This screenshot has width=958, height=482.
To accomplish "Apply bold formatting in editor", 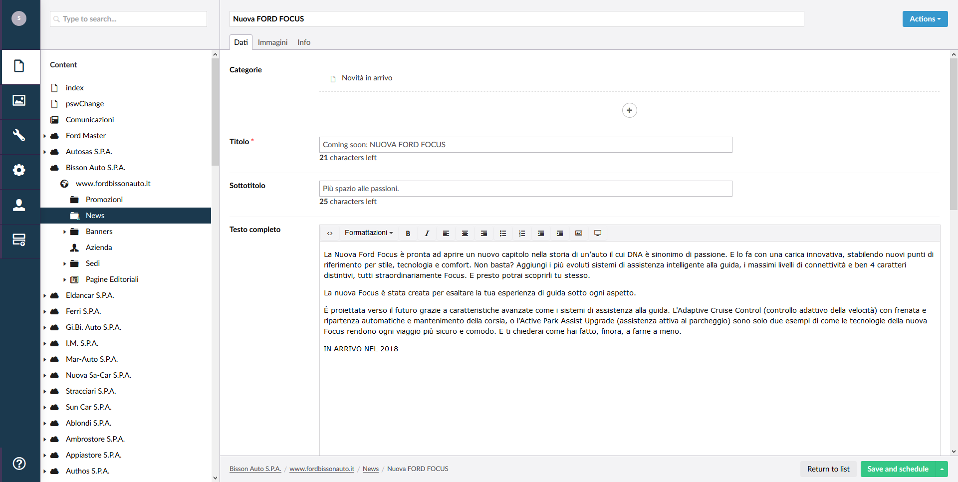I will tap(408, 233).
